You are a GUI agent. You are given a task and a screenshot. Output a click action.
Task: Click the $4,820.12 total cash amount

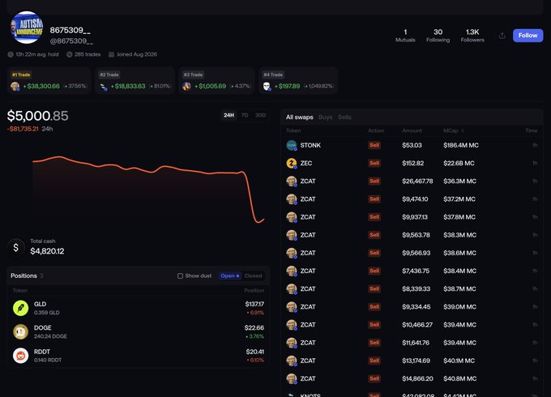click(x=47, y=251)
